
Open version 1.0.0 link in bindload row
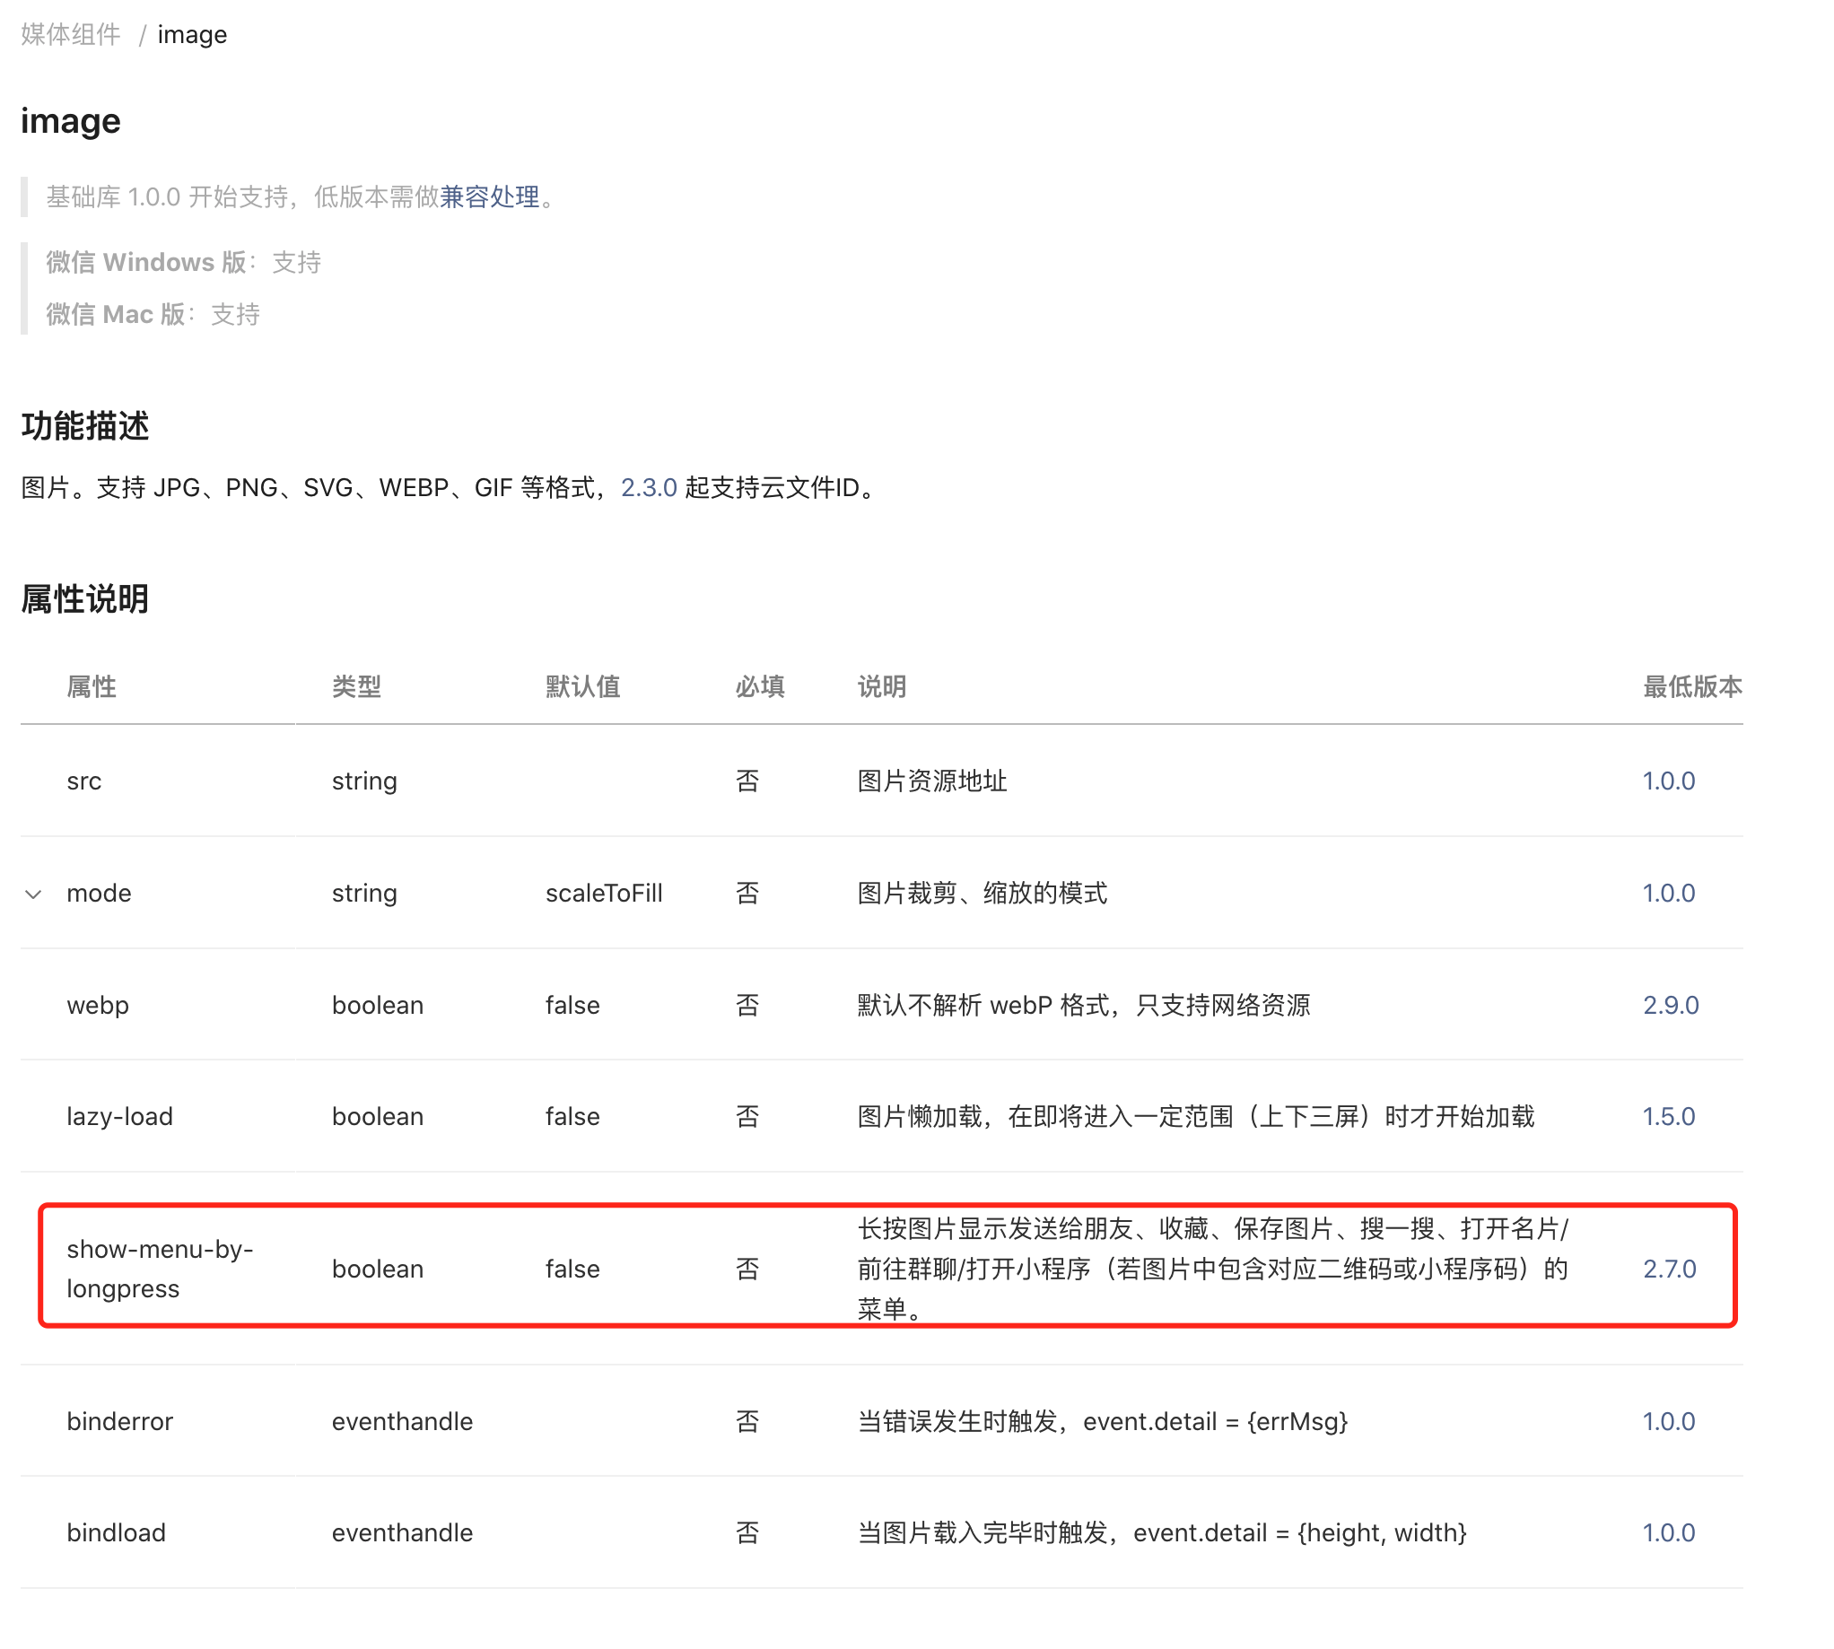point(1668,1532)
